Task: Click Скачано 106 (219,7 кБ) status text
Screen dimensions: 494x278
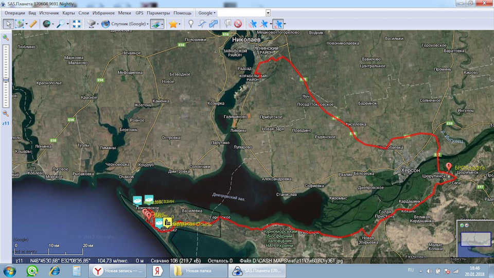Action: pyautogui.click(x=175, y=260)
